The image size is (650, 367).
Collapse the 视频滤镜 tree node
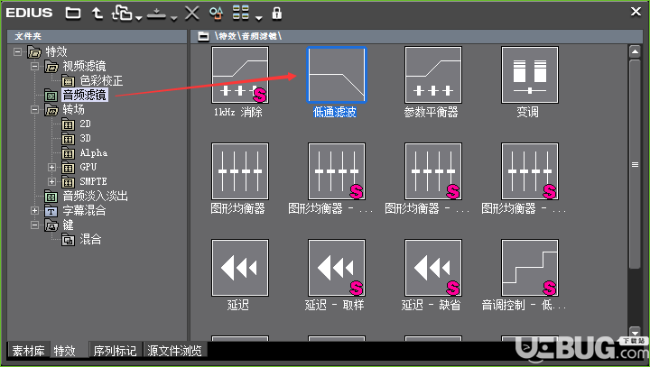coord(35,66)
